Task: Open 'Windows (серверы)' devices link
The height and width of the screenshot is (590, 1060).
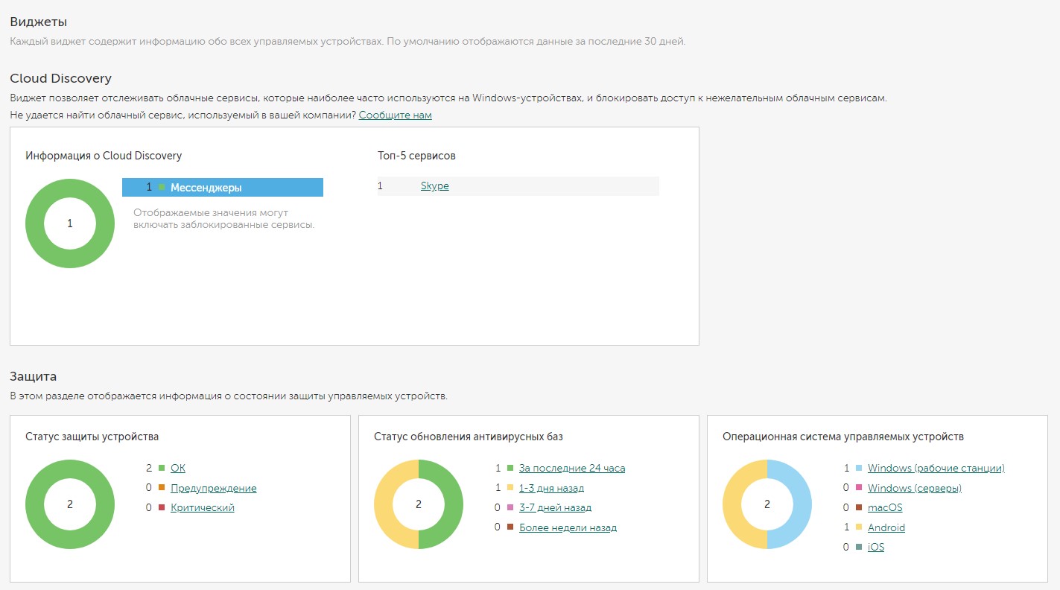Action: 914,489
